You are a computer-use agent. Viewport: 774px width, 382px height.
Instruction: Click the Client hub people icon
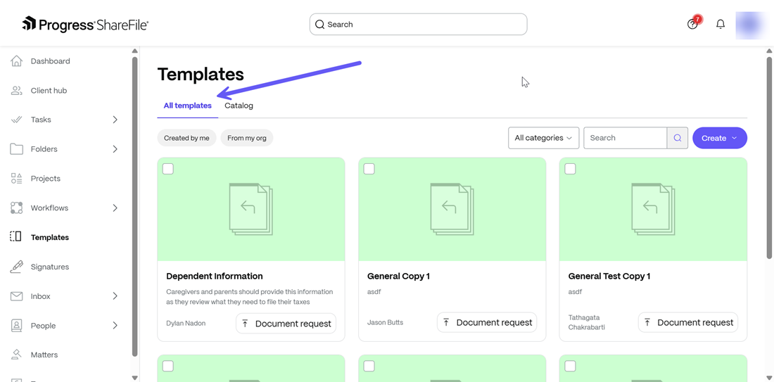[x=17, y=90]
